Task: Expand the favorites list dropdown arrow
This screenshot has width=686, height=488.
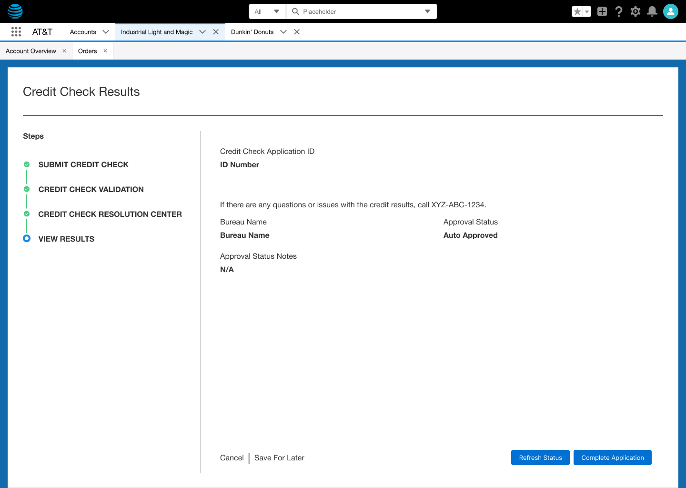Action: [586, 11]
